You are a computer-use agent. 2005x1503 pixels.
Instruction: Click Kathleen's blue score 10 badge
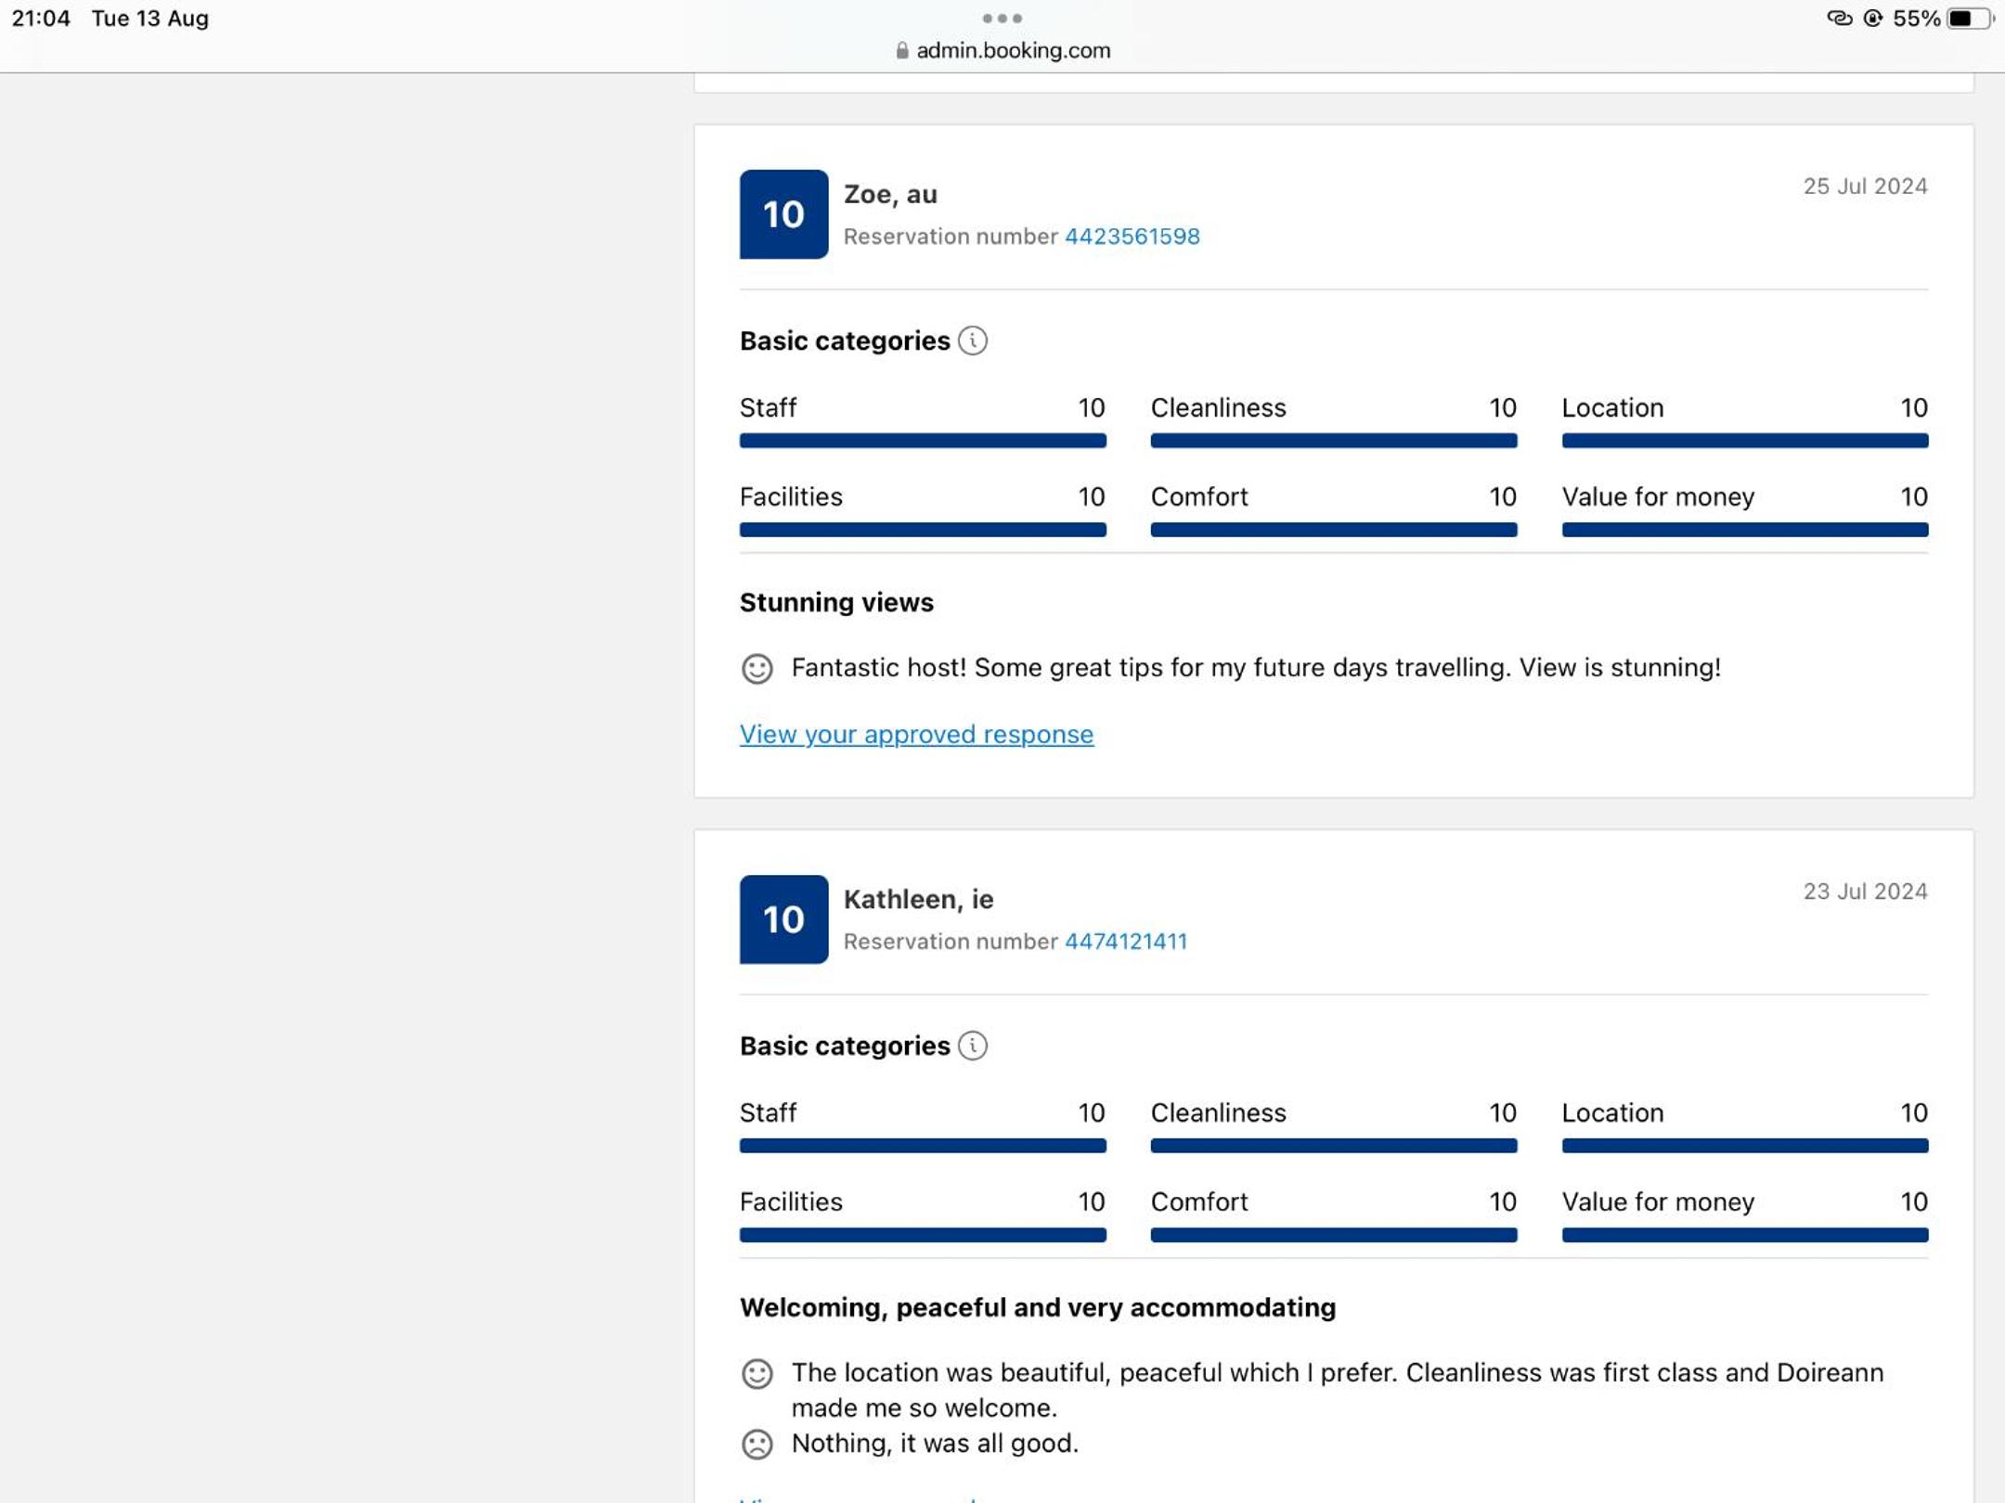coord(783,919)
